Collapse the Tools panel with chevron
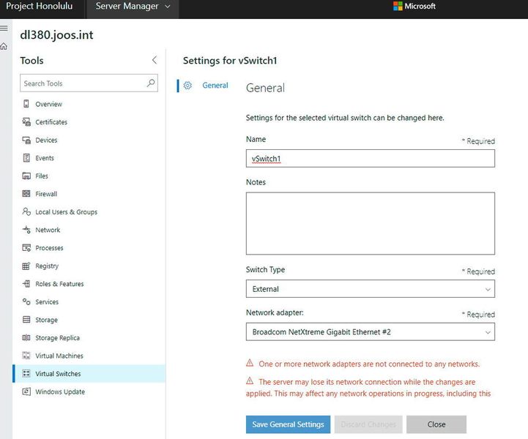 coord(155,60)
